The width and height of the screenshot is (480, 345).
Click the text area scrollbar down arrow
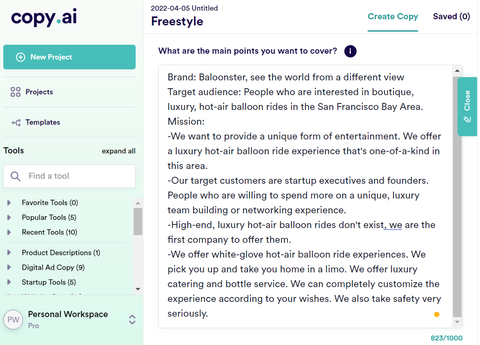pyautogui.click(x=457, y=322)
